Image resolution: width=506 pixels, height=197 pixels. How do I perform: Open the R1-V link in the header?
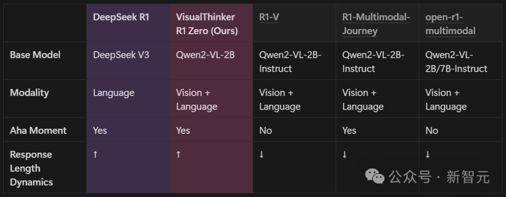(269, 17)
